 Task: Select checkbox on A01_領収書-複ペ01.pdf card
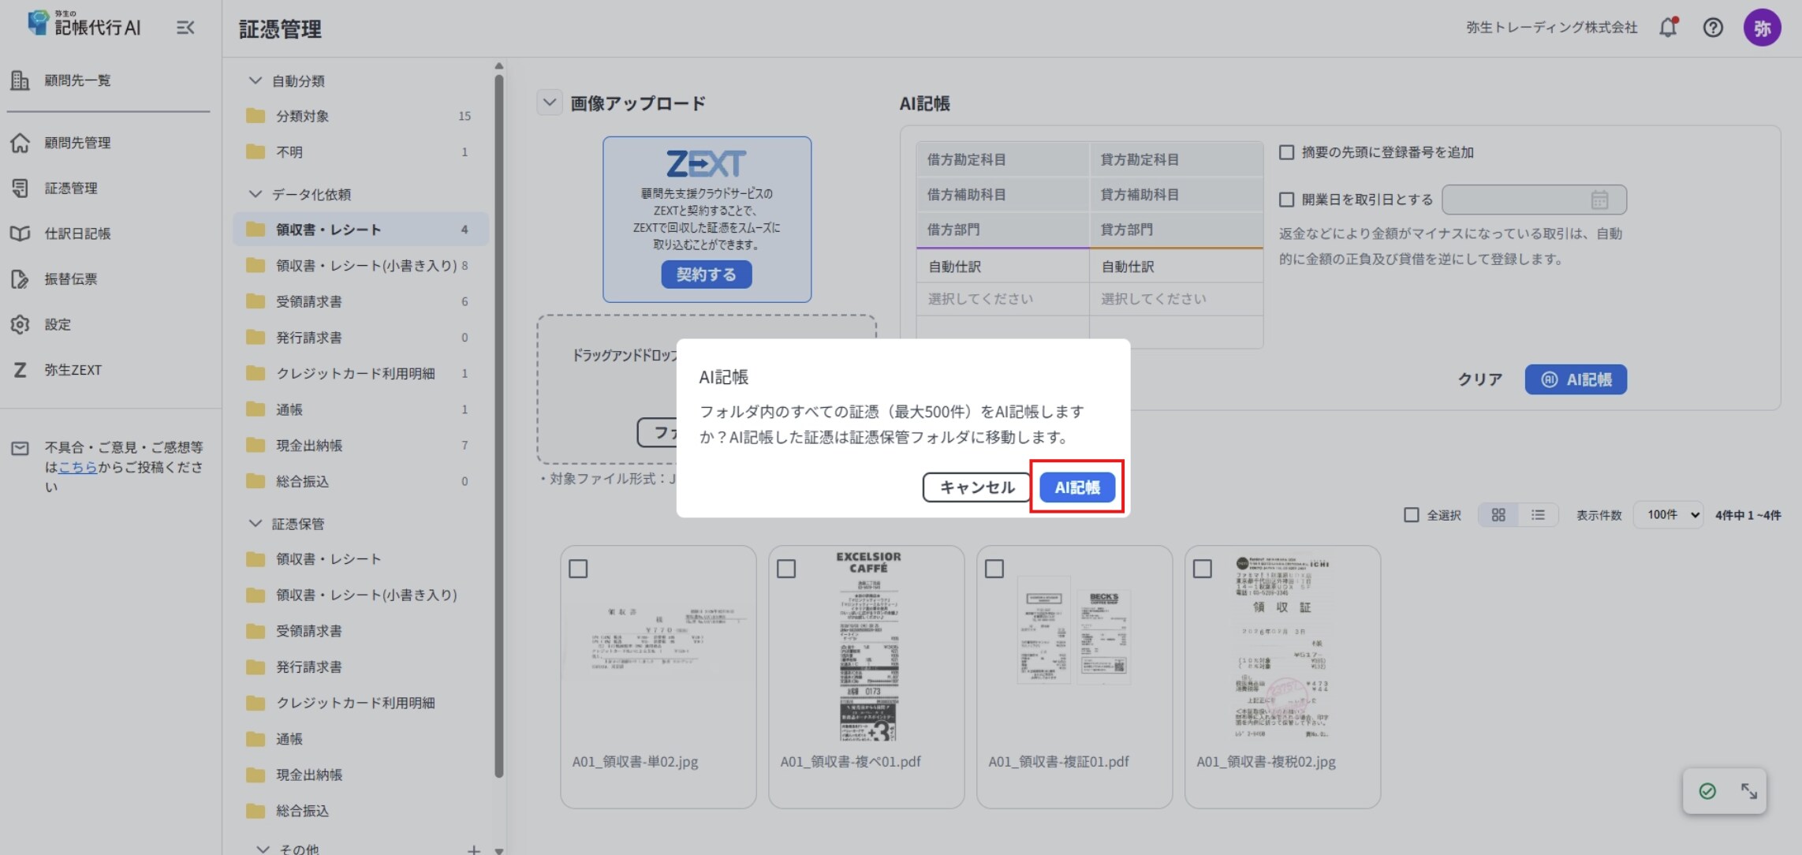(786, 569)
